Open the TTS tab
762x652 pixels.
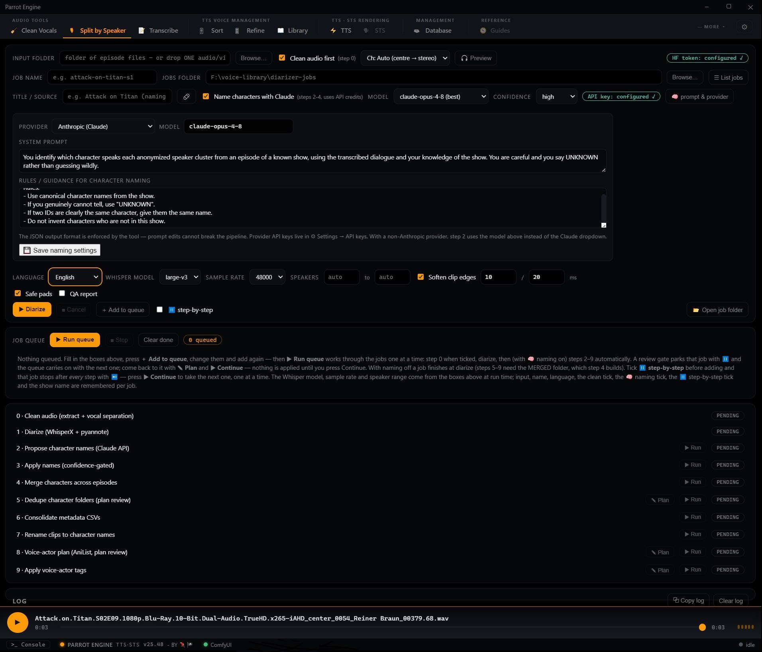341,31
